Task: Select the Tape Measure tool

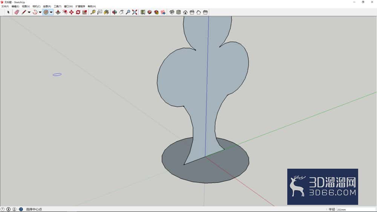Action: click(93, 12)
